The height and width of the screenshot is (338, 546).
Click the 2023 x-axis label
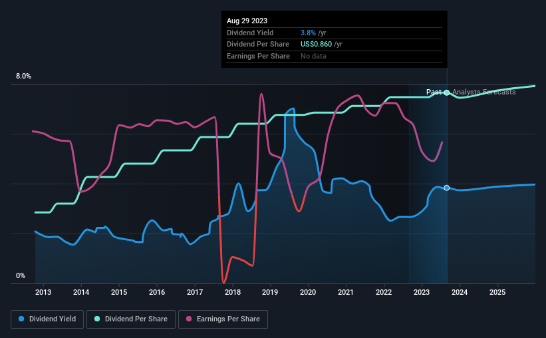coord(422,292)
